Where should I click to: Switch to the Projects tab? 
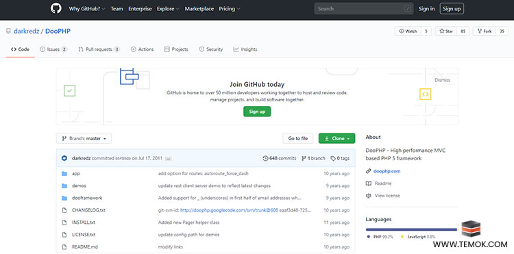176,49
